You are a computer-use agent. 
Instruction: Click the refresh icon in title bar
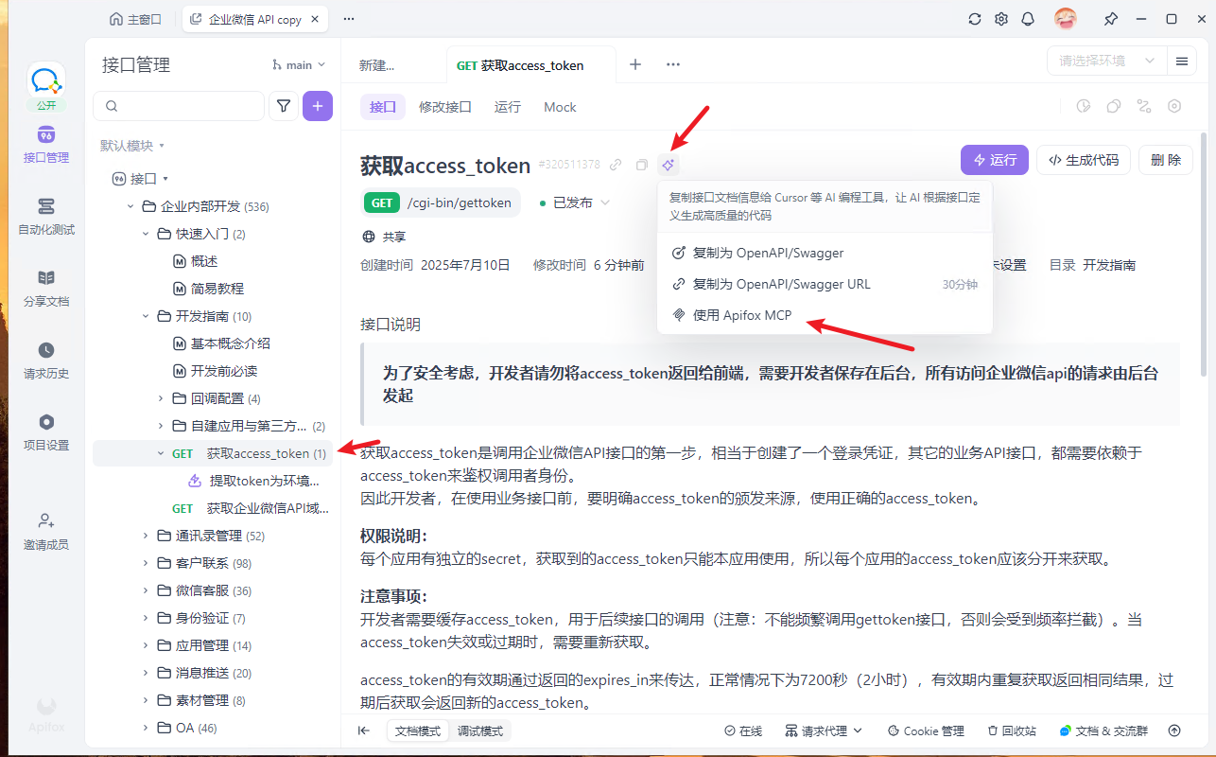coord(975,19)
